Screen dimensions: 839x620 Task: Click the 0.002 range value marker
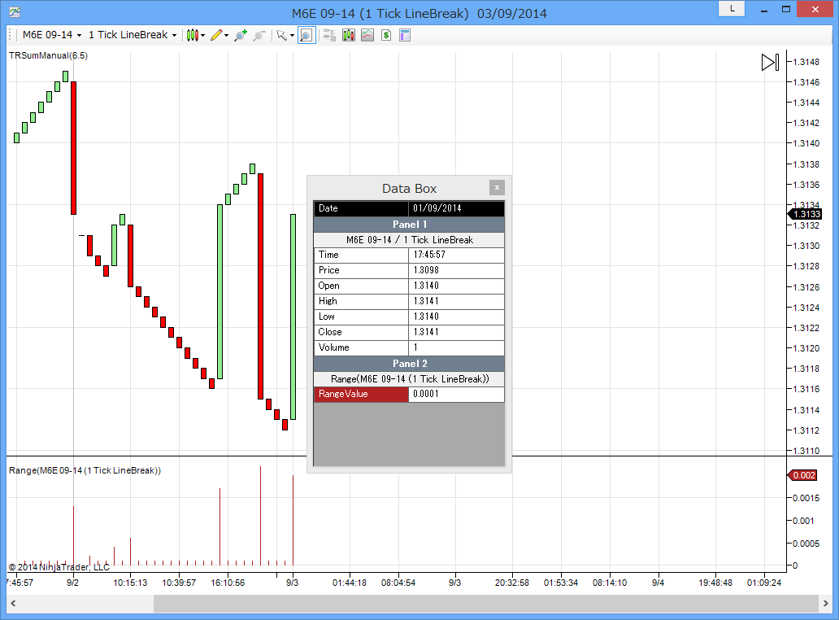[802, 475]
